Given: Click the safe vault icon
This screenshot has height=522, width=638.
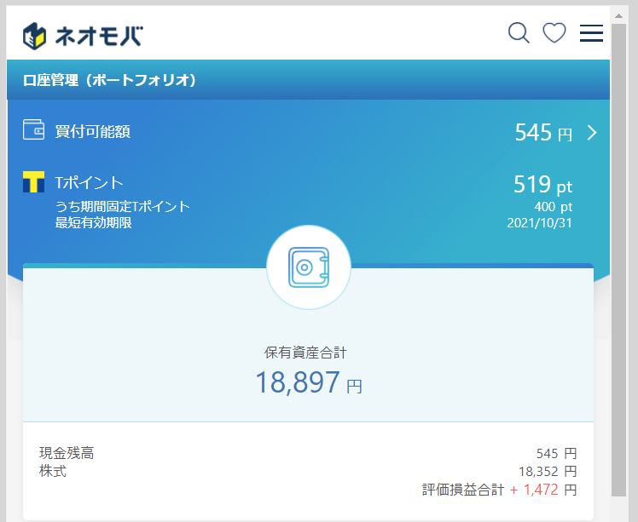Looking at the screenshot, I should click(x=309, y=267).
